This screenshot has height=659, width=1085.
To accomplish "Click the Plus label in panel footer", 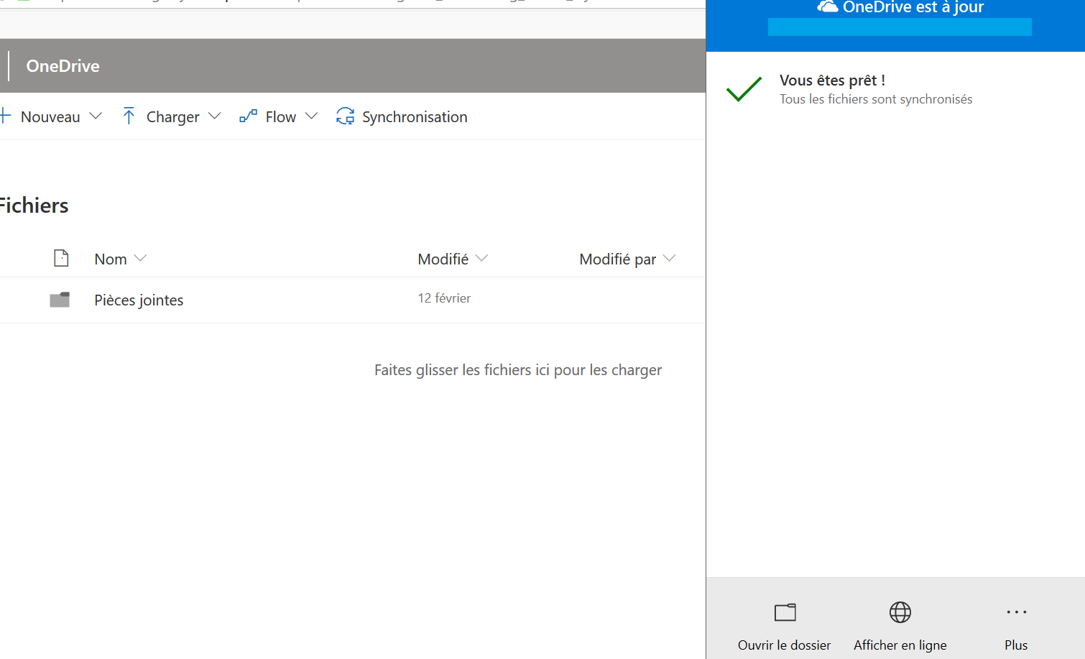I will coord(1016,645).
